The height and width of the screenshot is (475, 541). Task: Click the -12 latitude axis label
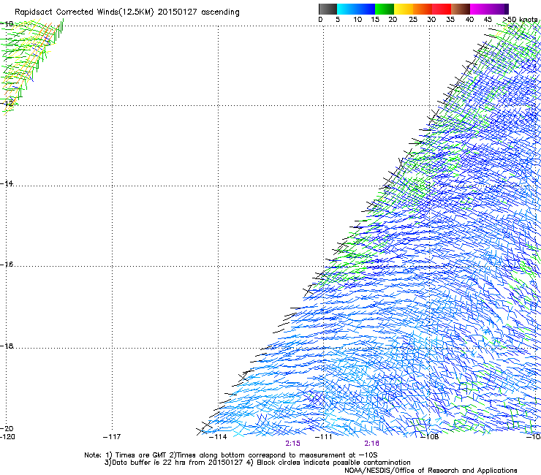coord(7,103)
